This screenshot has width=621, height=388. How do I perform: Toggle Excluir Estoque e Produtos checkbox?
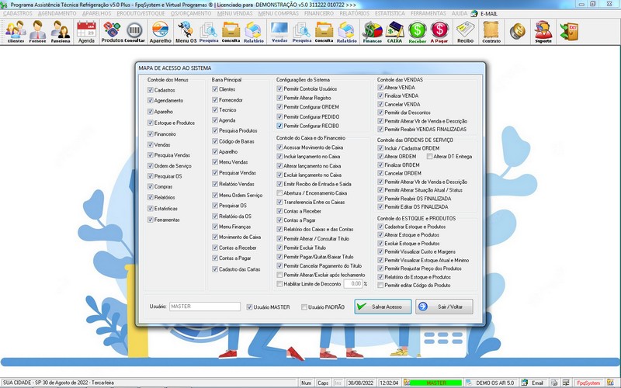click(380, 244)
